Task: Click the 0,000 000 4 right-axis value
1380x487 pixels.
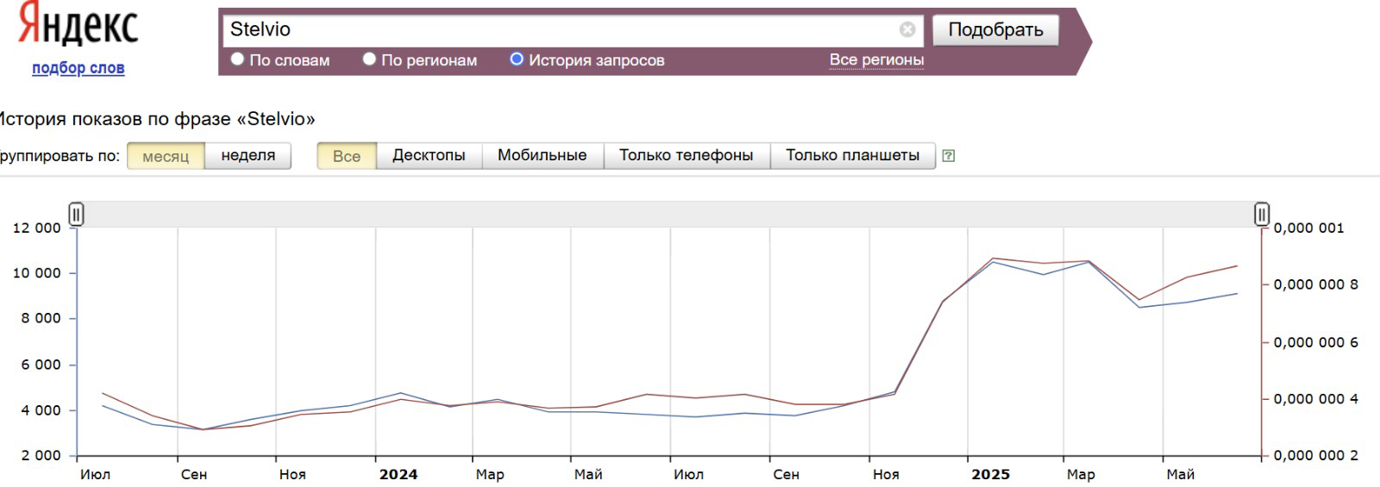Action: 1315,399
